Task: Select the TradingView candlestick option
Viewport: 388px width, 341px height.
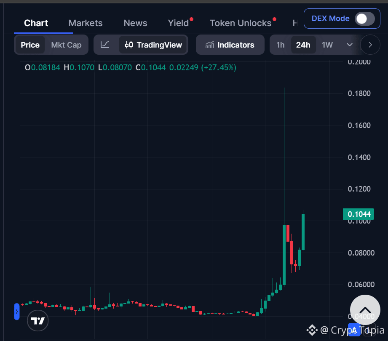Action: (x=153, y=45)
